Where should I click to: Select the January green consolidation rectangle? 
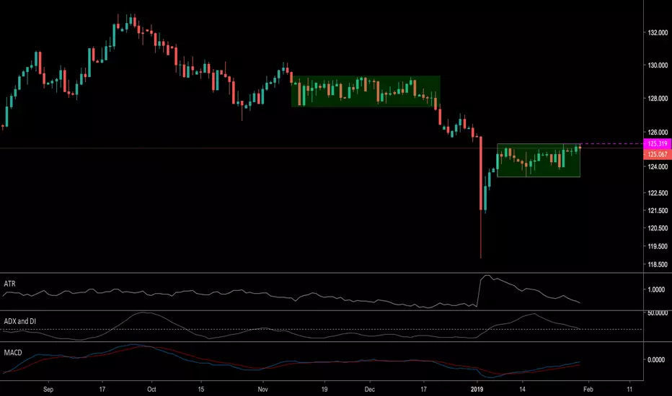(539, 160)
